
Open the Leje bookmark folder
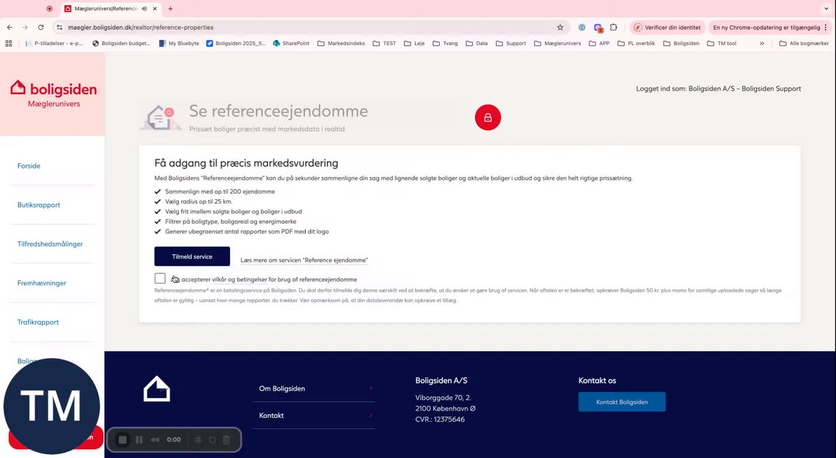tap(414, 43)
